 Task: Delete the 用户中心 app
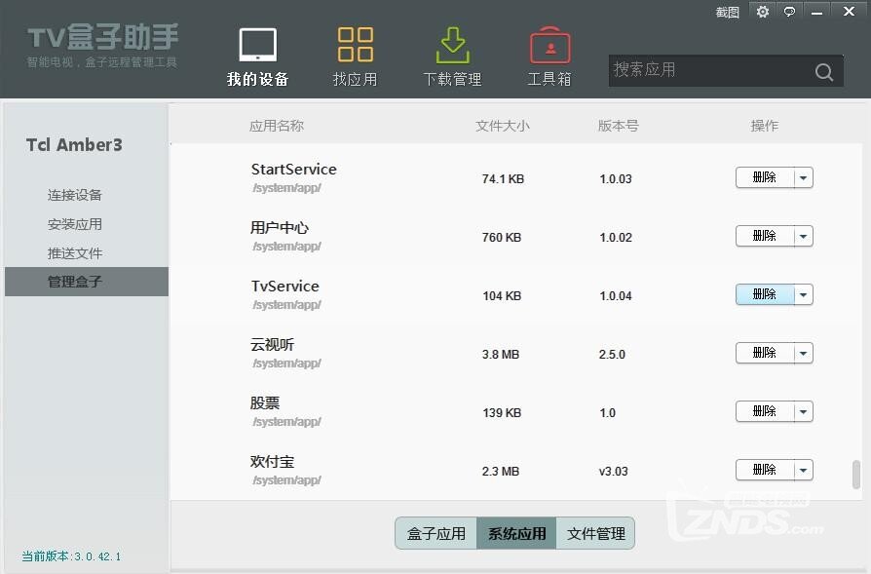tap(765, 236)
